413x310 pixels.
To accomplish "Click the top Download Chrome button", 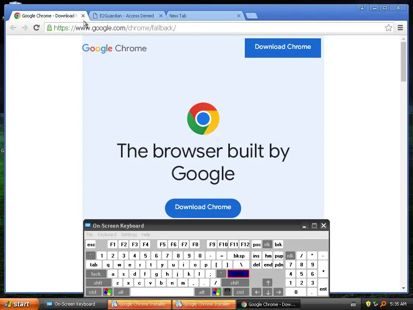I will [x=283, y=48].
